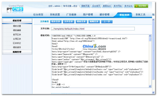Open 区块修正 in the sidebar
Screen dimensions: 157x96
(x=17, y=43)
